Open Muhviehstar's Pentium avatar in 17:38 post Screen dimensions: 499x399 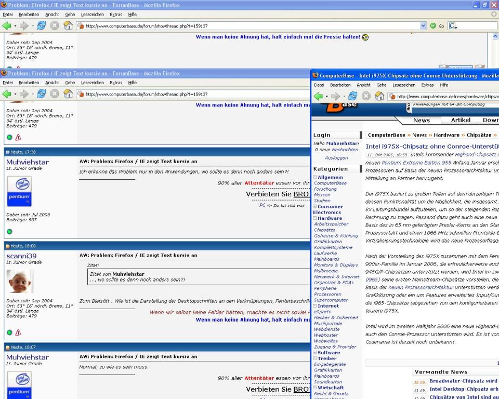tap(19, 191)
